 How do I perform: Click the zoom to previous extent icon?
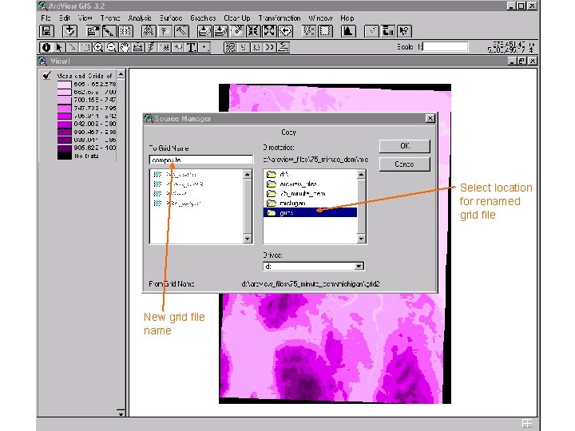pos(285,31)
